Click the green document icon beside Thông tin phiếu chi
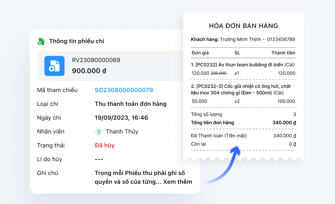 point(41,41)
